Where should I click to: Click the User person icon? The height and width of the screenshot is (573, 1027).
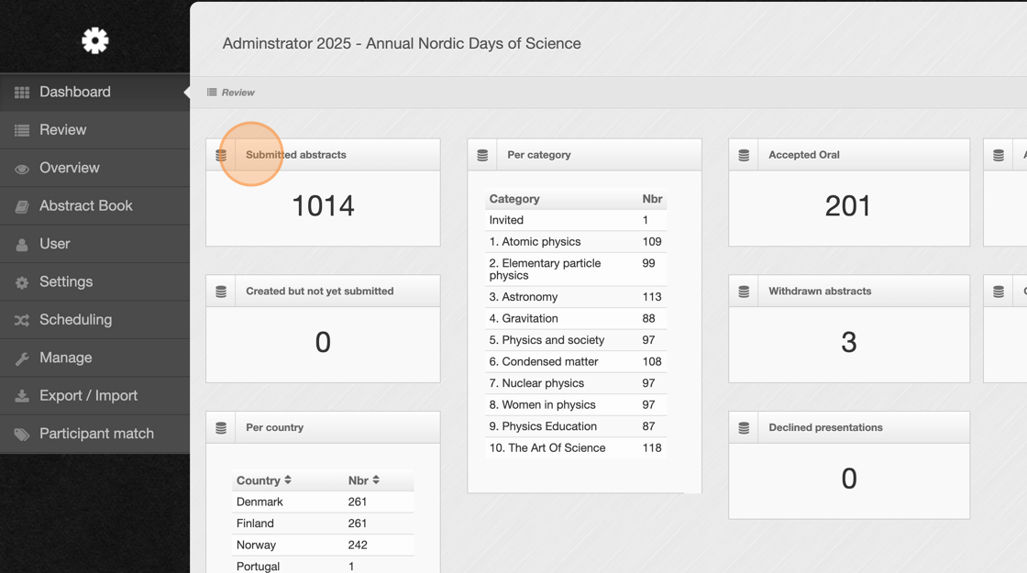pyautogui.click(x=22, y=245)
